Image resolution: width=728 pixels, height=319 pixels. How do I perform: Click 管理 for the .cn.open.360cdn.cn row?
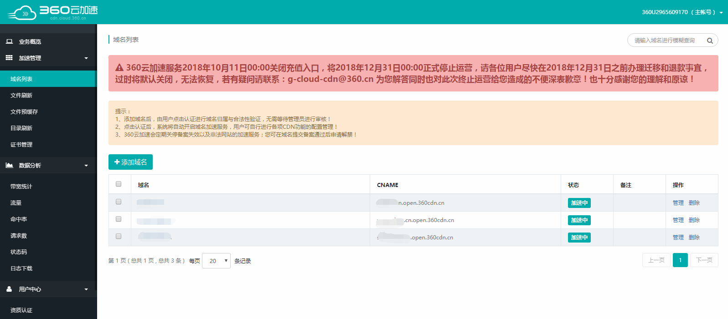pos(678,220)
